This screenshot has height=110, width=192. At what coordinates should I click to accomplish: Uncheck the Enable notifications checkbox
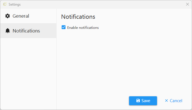(64, 27)
